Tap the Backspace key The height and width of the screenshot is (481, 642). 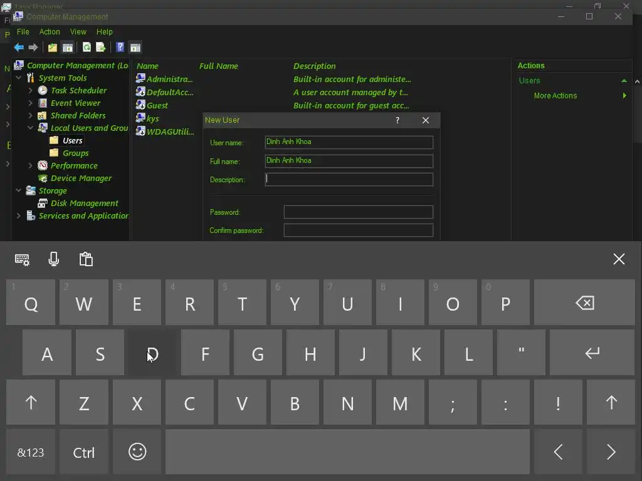[x=585, y=303]
